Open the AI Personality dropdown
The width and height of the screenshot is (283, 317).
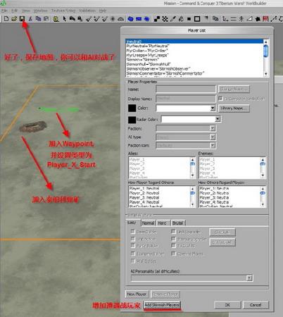coord(249,278)
